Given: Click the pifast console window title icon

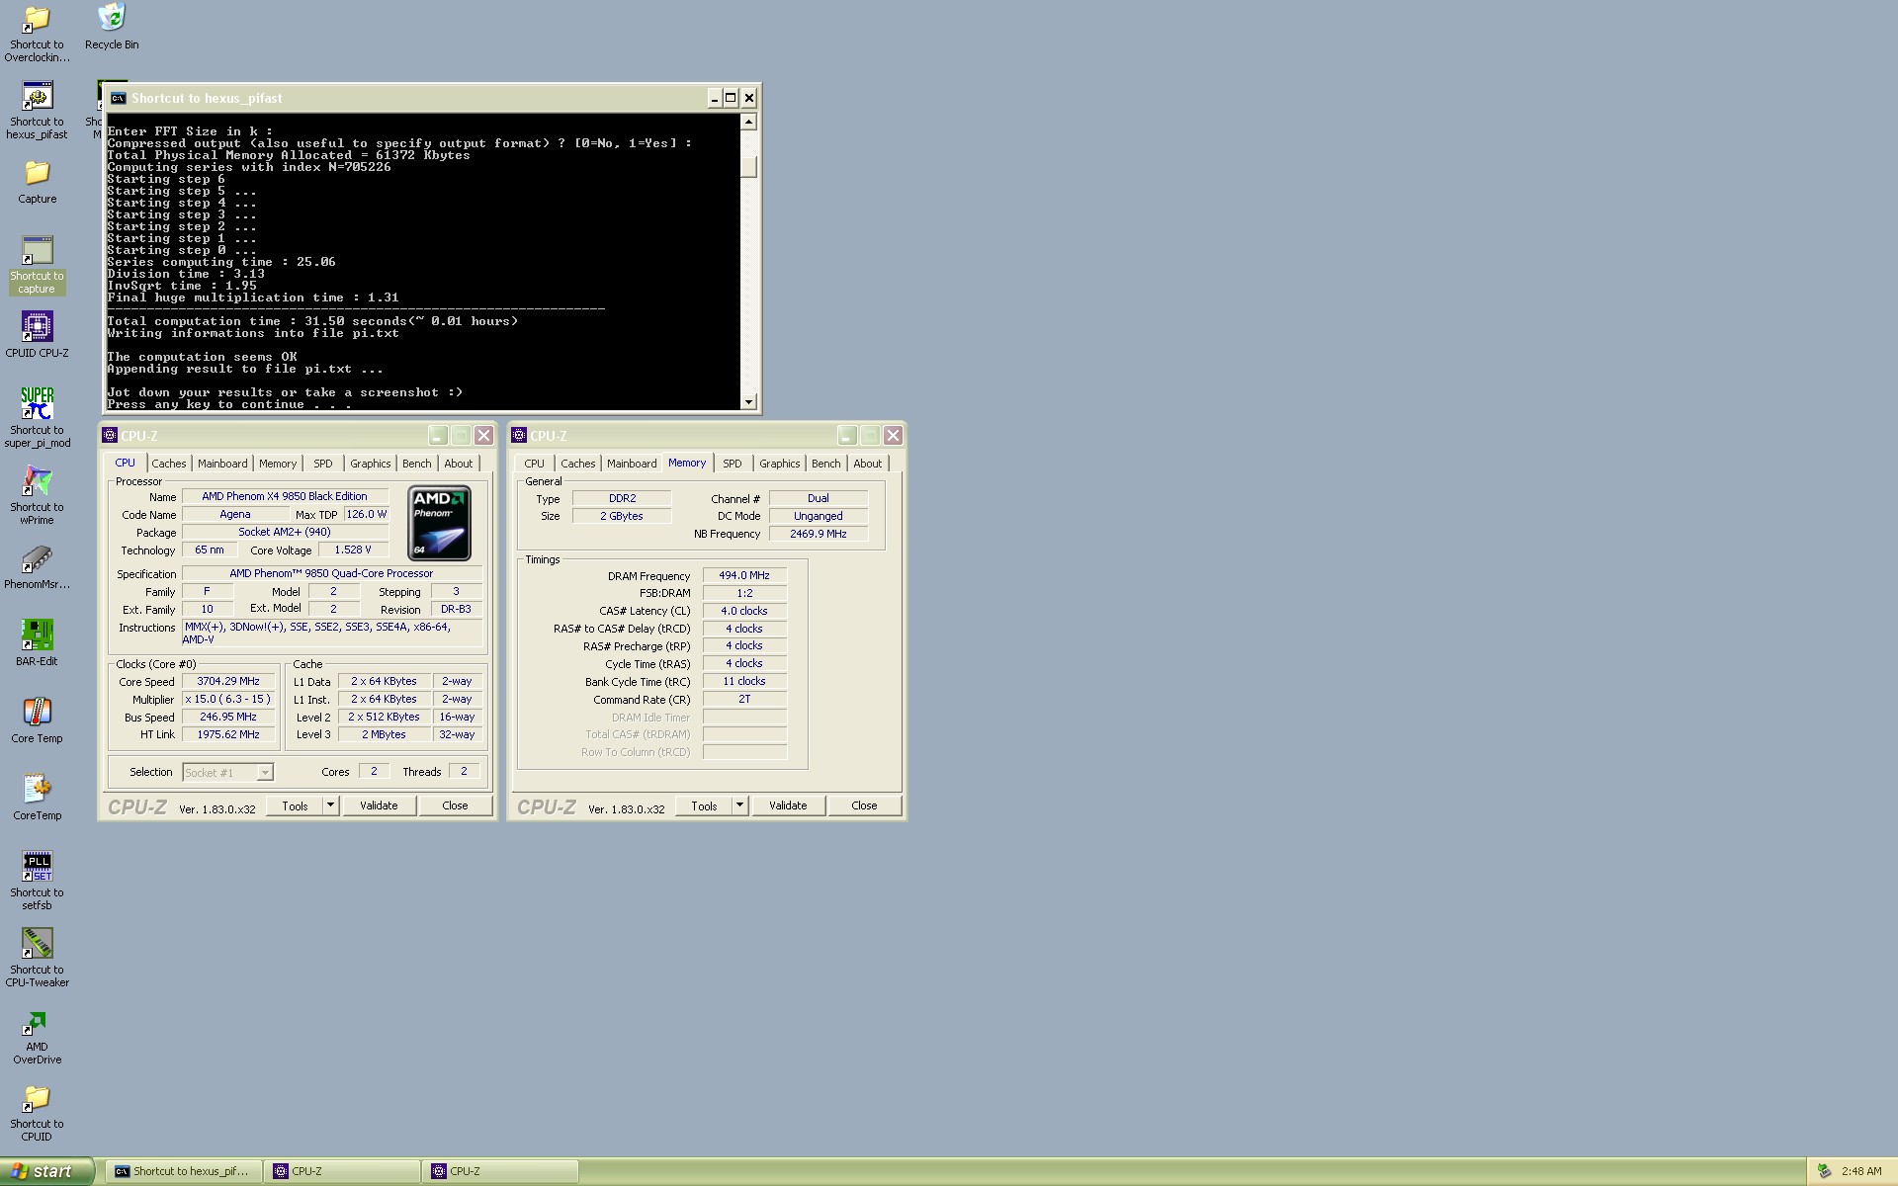Looking at the screenshot, I should point(118,98).
